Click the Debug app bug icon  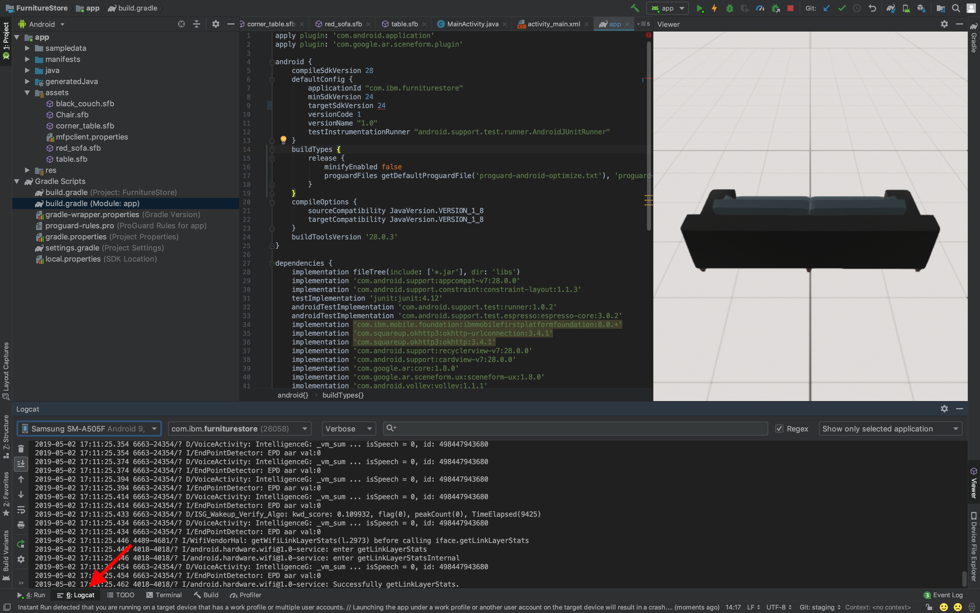tap(729, 8)
